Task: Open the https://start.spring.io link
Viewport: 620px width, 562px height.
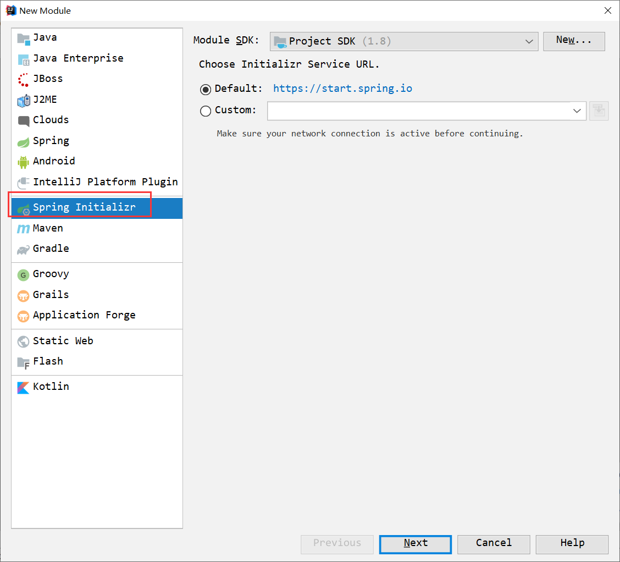Action: (x=342, y=88)
